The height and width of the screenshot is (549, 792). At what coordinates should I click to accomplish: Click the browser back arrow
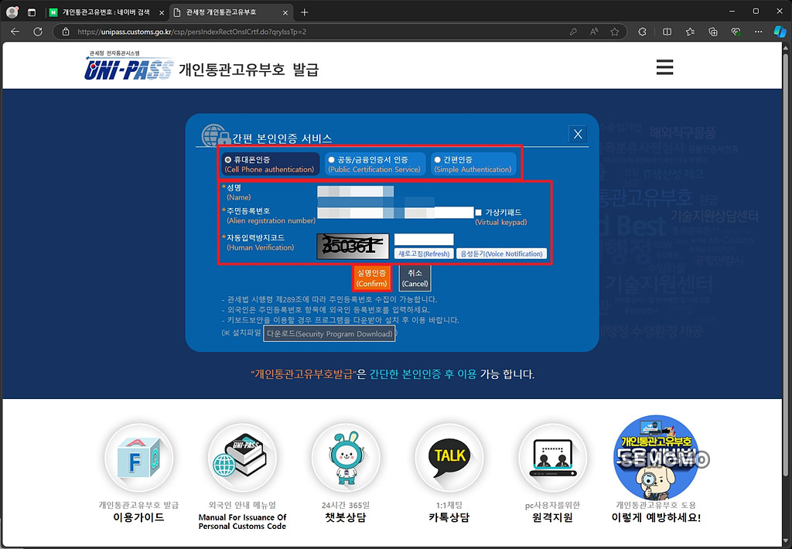tap(15, 31)
